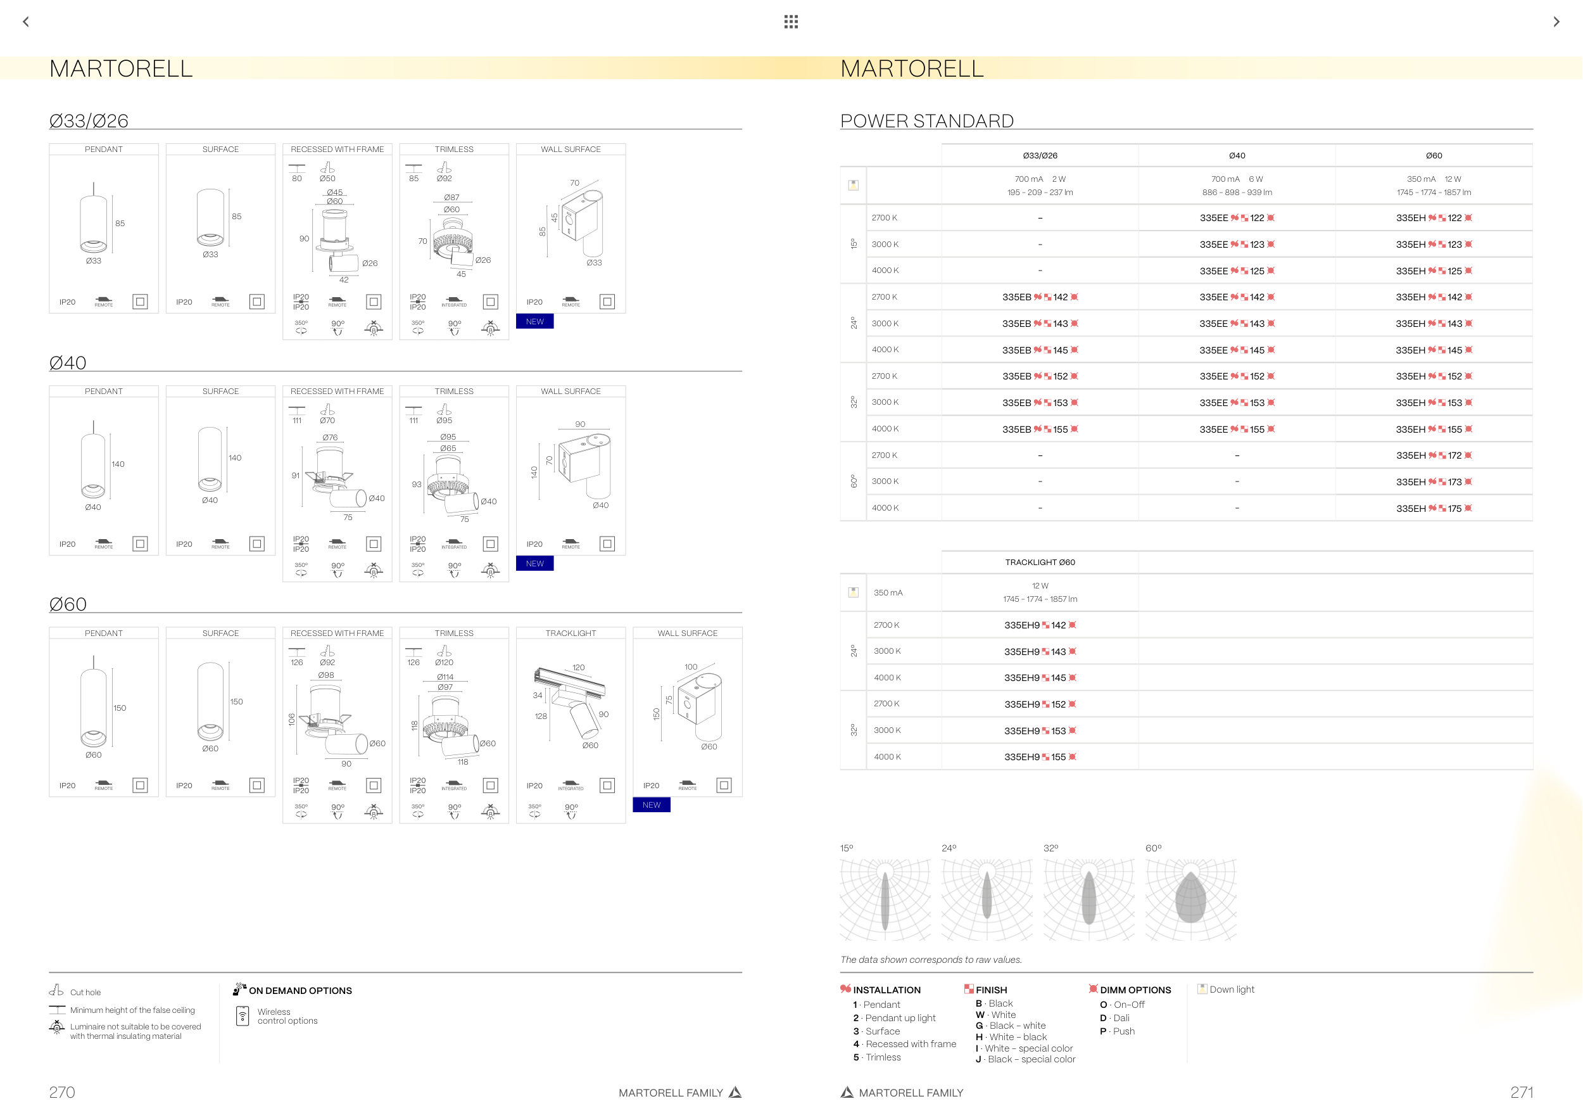Click the FINISH legend icon
Screen dimensions: 1583x1120
click(x=969, y=989)
